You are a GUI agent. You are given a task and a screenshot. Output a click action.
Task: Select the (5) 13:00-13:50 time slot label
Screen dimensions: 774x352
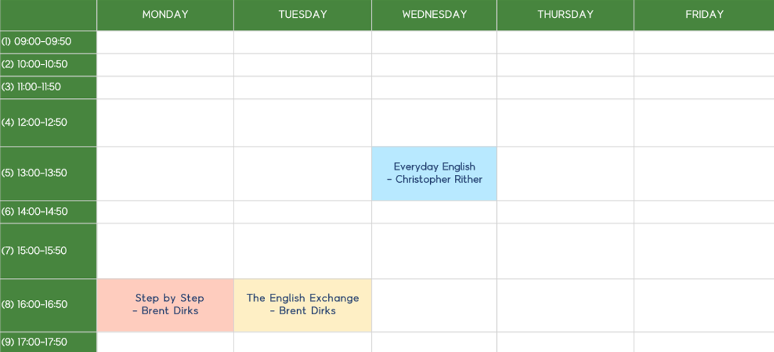(48, 174)
